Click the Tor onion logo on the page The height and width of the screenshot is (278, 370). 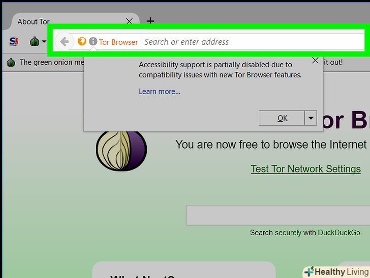click(121, 151)
